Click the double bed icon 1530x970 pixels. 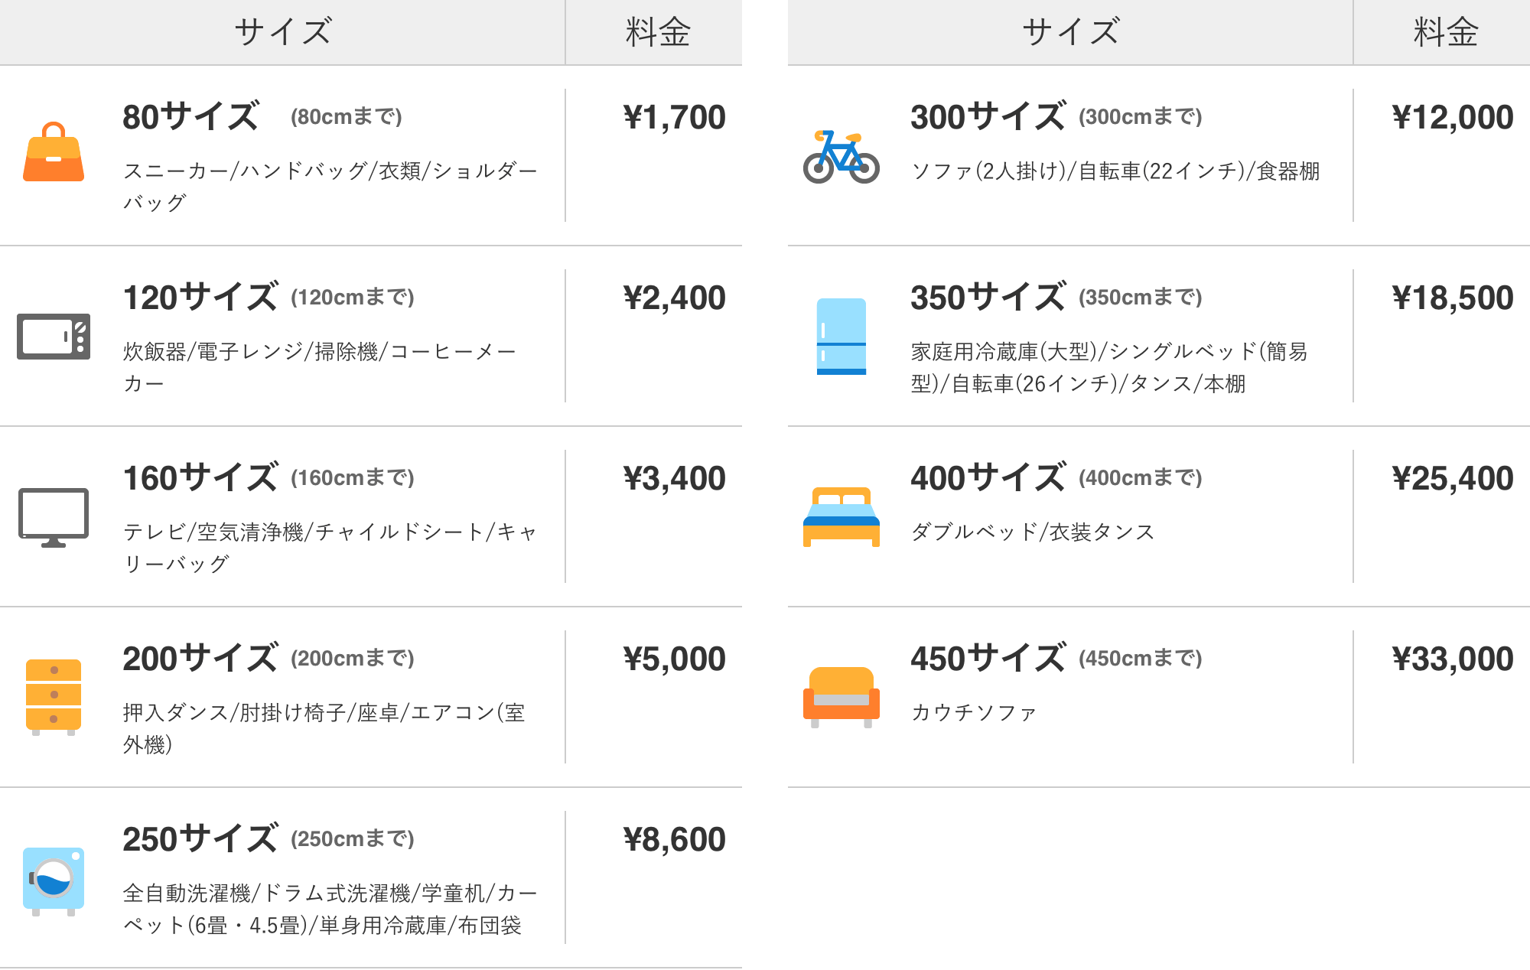tap(841, 517)
